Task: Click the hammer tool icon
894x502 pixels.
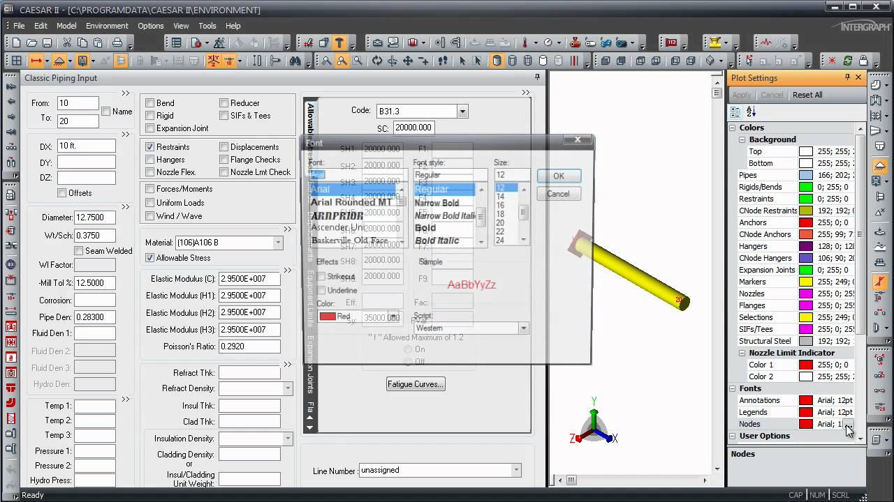Action: (339, 43)
